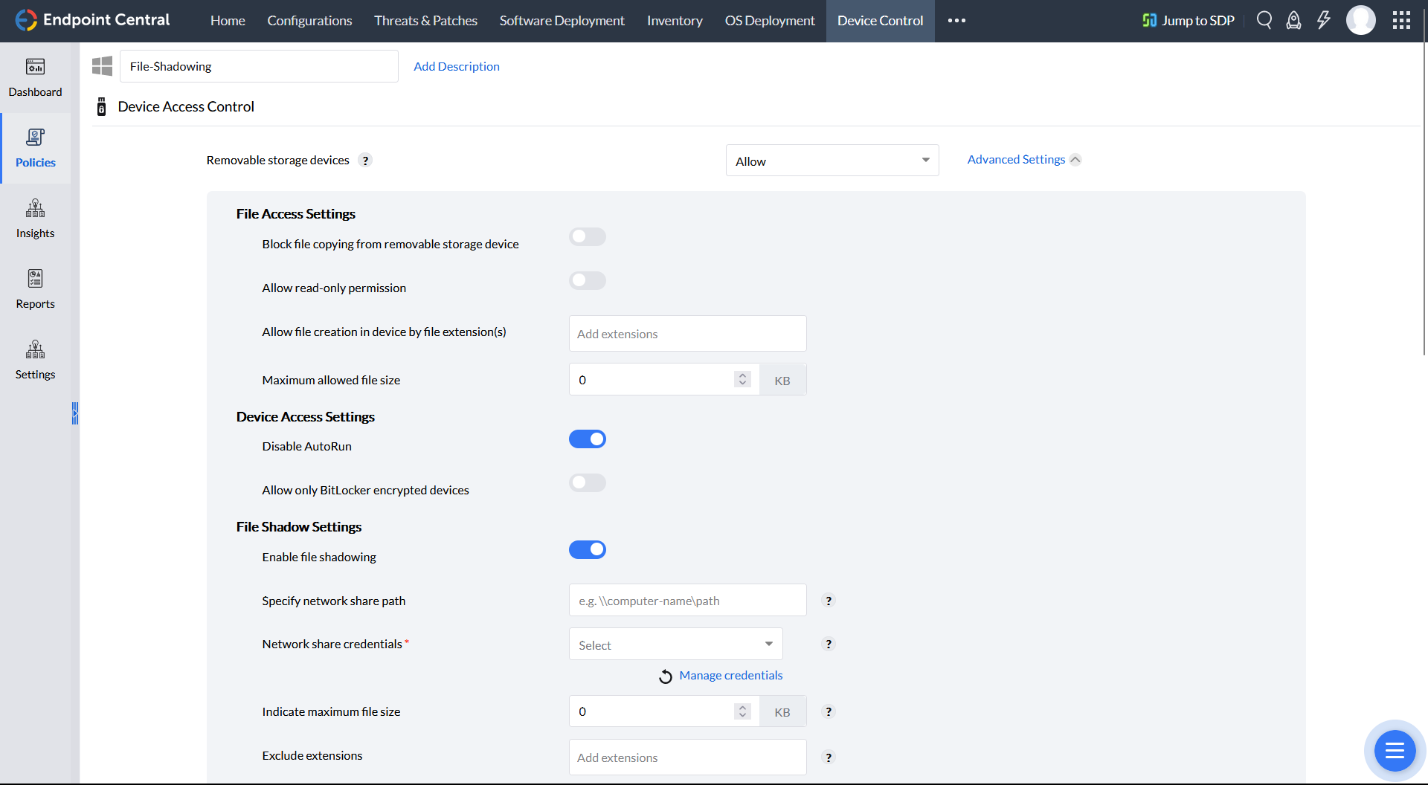
Task: Open the Dashboard from the sidebar
Action: pos(35,77)
